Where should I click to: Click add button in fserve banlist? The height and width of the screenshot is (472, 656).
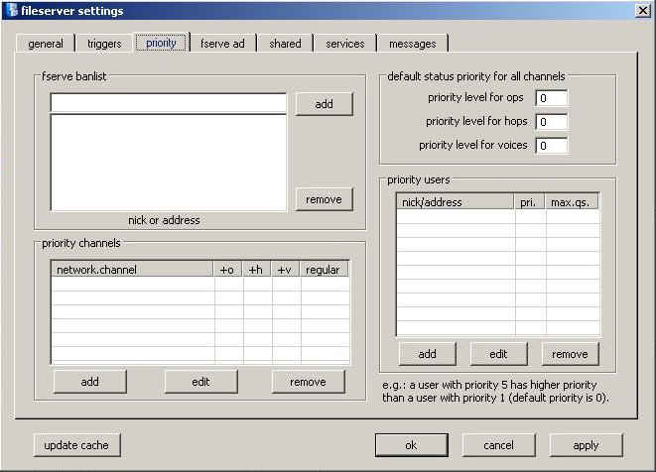tap(325, 104)
